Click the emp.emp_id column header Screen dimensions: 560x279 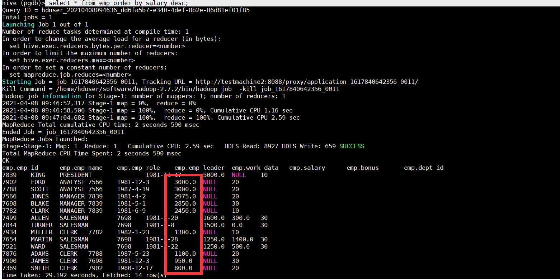point(20,168)
